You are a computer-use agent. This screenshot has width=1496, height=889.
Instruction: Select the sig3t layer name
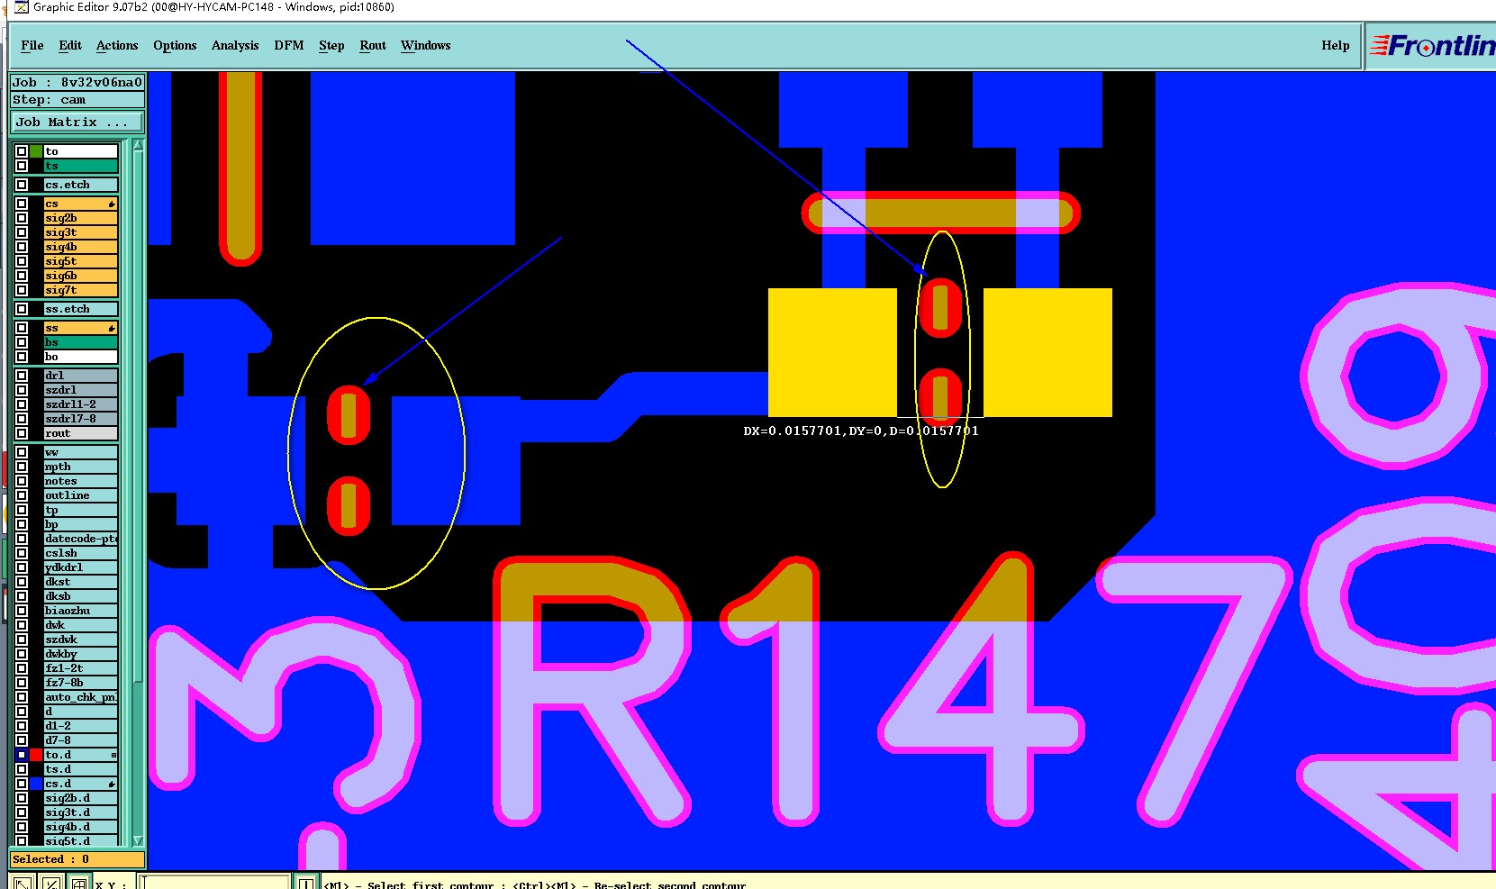81,232
